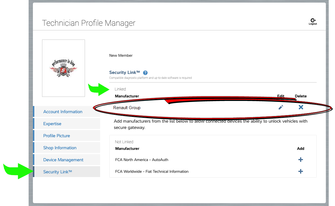The image size is (335, 206).
Task: Add FCA Worldwide - Fiat Technical Information
Action: (x=300, y=171)
